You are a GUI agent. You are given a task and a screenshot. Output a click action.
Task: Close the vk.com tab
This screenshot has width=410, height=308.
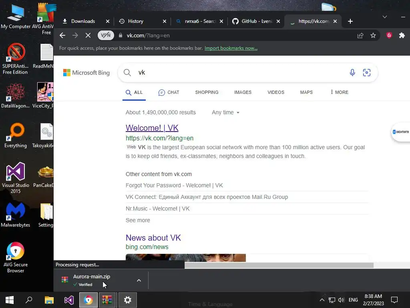point(335,21)
